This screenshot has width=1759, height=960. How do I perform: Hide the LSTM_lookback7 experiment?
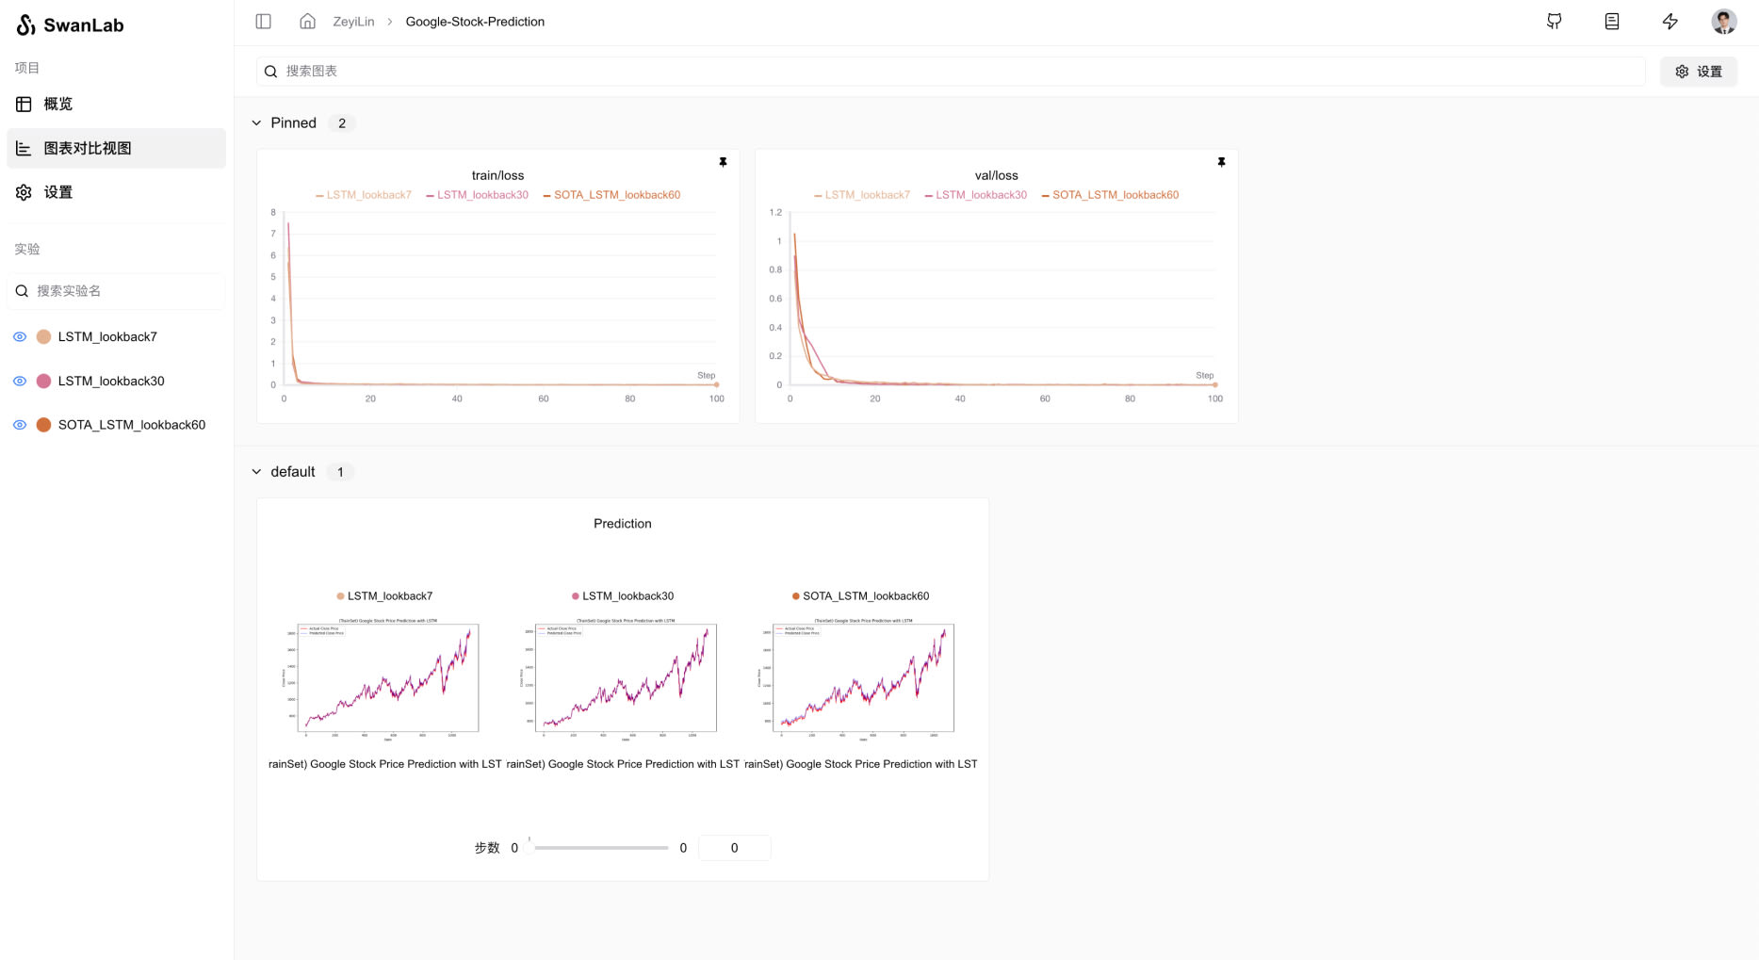(x=20, y=336)
